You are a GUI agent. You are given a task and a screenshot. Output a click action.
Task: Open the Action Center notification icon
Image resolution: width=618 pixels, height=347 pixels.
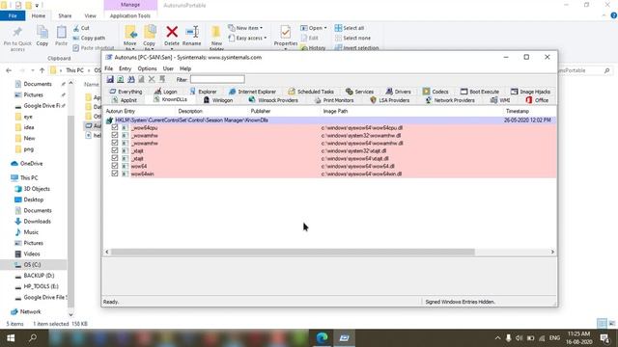tap(605, 337)
